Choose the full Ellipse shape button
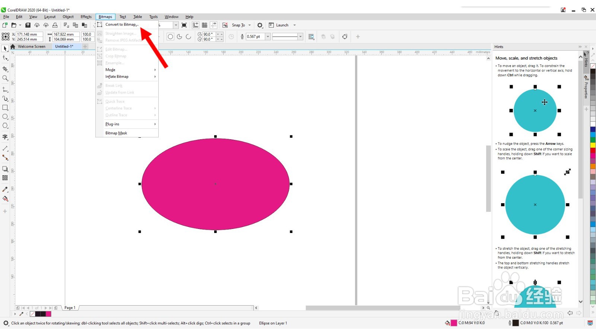Screen dimensions: 596x335 tap(170, 36)
